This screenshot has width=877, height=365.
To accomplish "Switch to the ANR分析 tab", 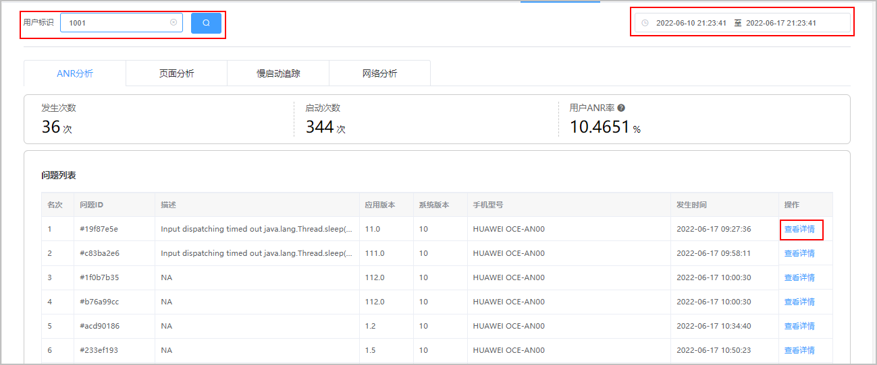I will point(75,73).
